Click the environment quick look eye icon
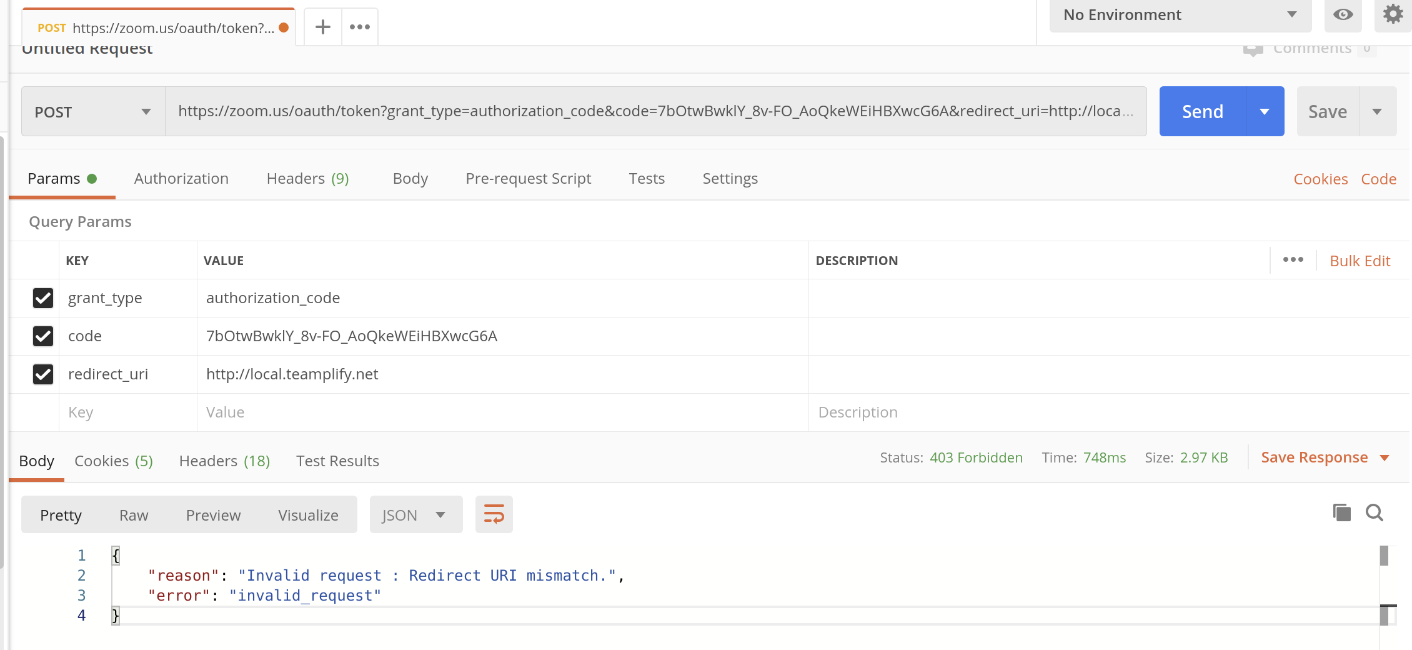 pyautogui.click(x=1343, y=14)
